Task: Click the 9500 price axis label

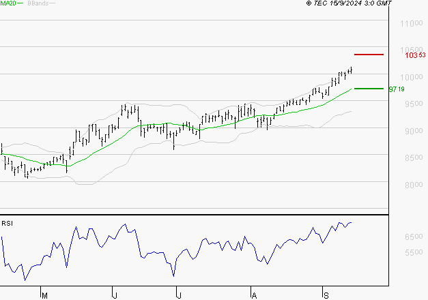Action: pos(414,104)
